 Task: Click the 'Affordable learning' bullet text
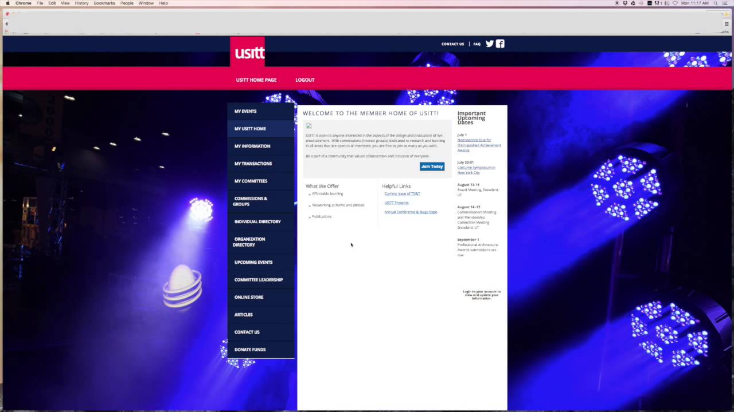coord(327,193)
